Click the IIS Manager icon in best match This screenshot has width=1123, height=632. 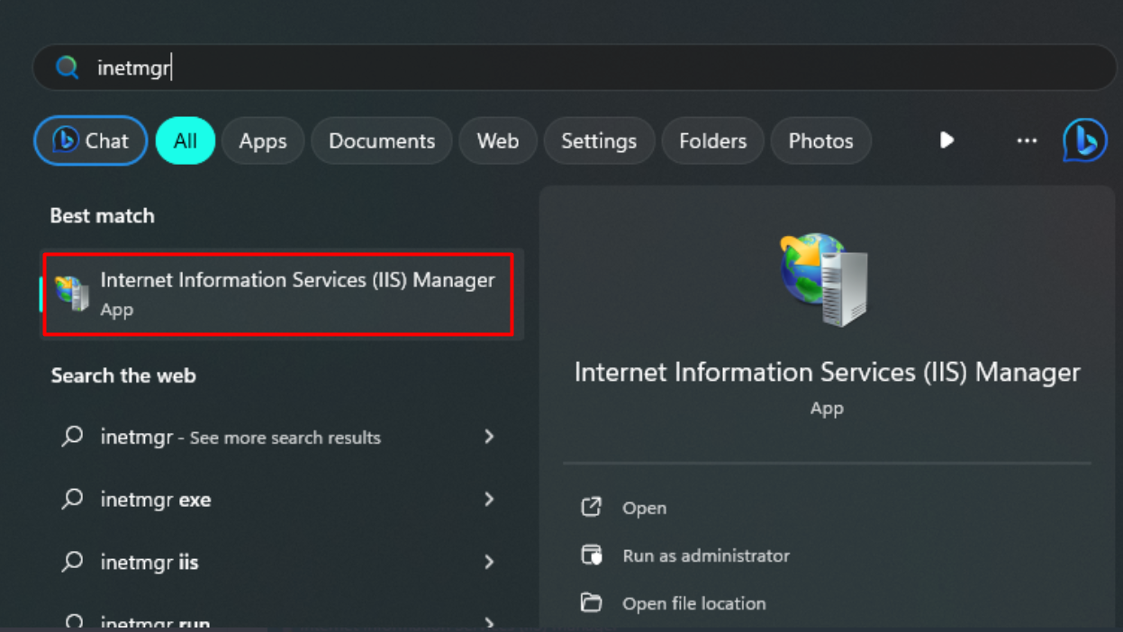point(72,293)
